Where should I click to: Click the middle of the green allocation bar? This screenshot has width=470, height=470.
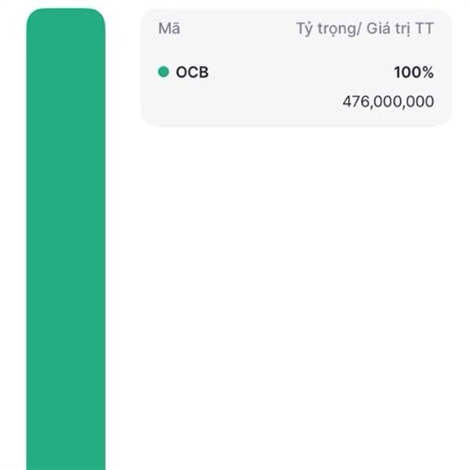click(66, 239)
